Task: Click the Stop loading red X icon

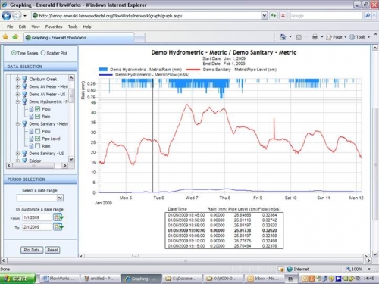Action: coord(283,16)
